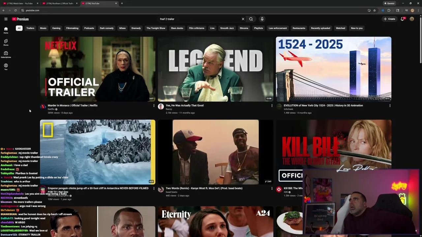Reload the page with refresh icon
This screenshot has height=237, width=422.
(x=15, y=10)
